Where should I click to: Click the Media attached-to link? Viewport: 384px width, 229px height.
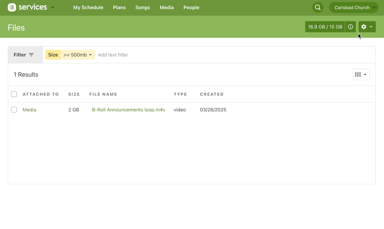(x=29, y=110)
